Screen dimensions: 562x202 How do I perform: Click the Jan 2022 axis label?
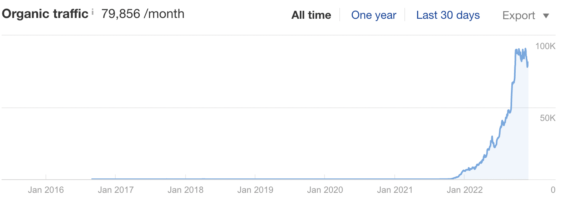click(465, 190)
